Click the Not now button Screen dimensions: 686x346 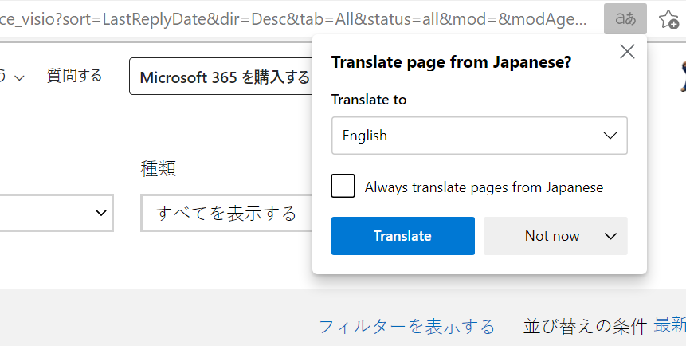click(551, 236)
